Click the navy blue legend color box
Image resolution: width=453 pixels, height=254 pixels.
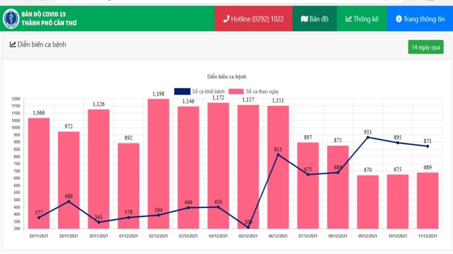pos(182,91)
